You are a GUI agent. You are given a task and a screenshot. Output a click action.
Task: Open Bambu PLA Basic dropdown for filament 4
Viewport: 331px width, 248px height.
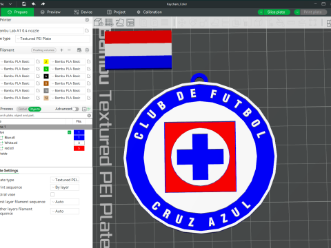point(68,69)
